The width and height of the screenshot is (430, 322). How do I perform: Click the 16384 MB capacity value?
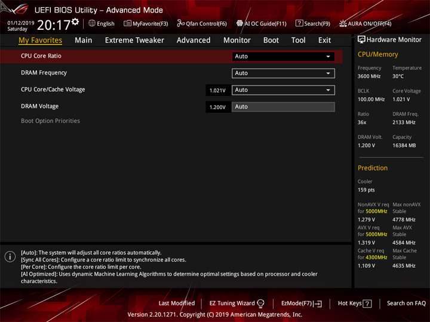[x=404, y=145]
